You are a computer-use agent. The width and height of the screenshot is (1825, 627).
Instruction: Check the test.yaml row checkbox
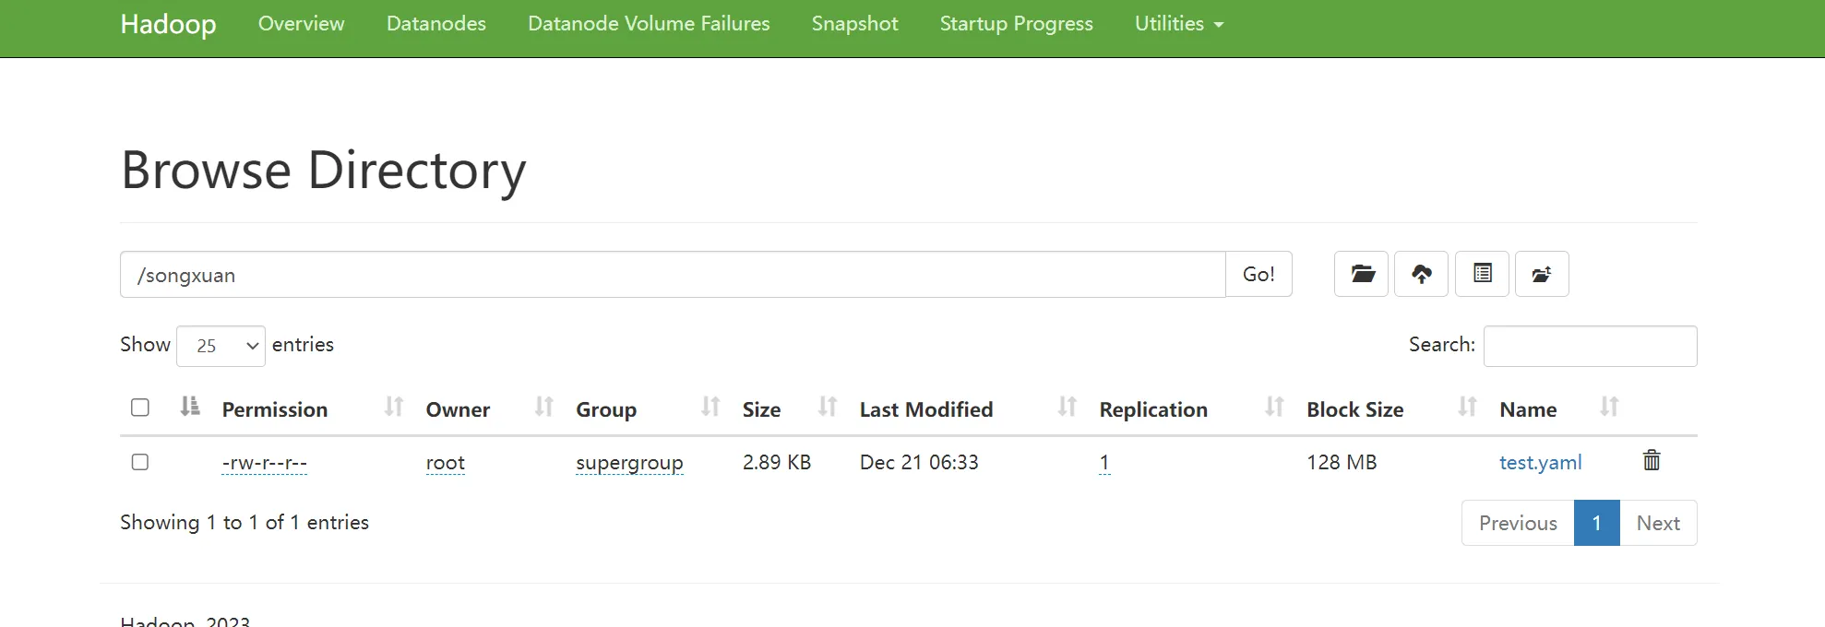tap(140, 462)
